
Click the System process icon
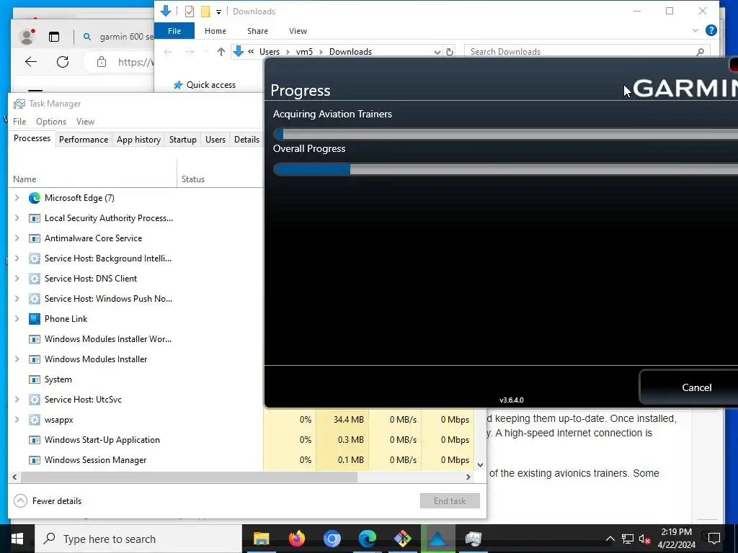click(35, 379)
